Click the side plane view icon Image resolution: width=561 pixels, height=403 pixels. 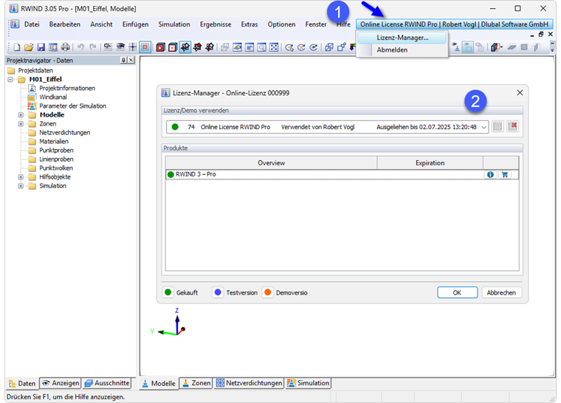coord(536,47)
